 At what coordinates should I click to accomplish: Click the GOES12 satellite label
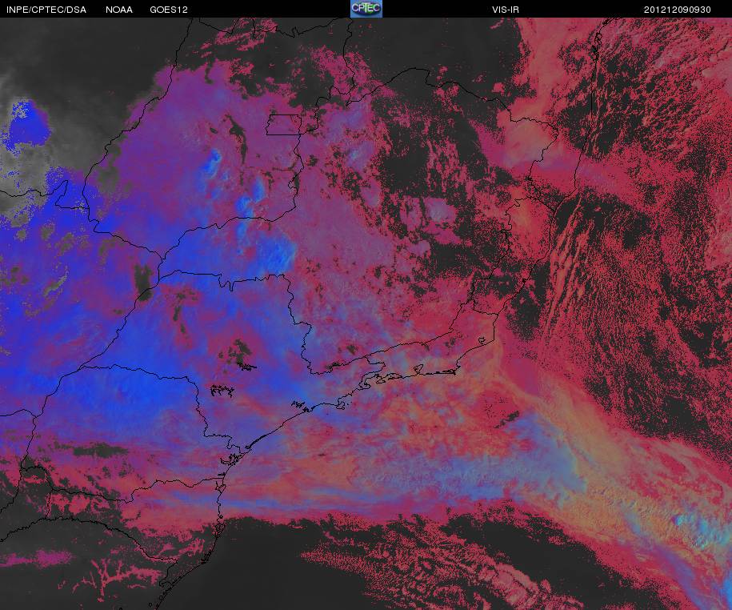coord(169,10)
